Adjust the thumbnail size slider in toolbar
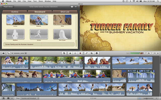The image size is (161, 100). pos(20,53)
